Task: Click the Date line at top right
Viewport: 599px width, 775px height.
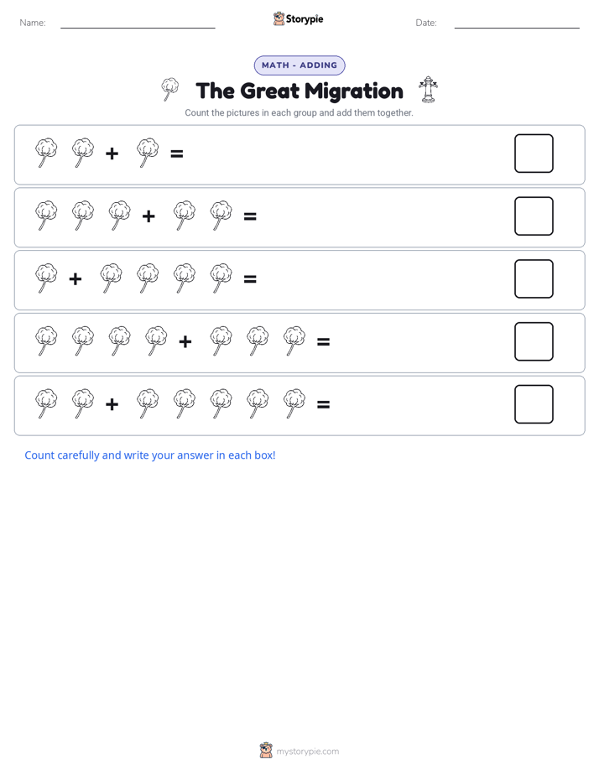Action: 517,28
